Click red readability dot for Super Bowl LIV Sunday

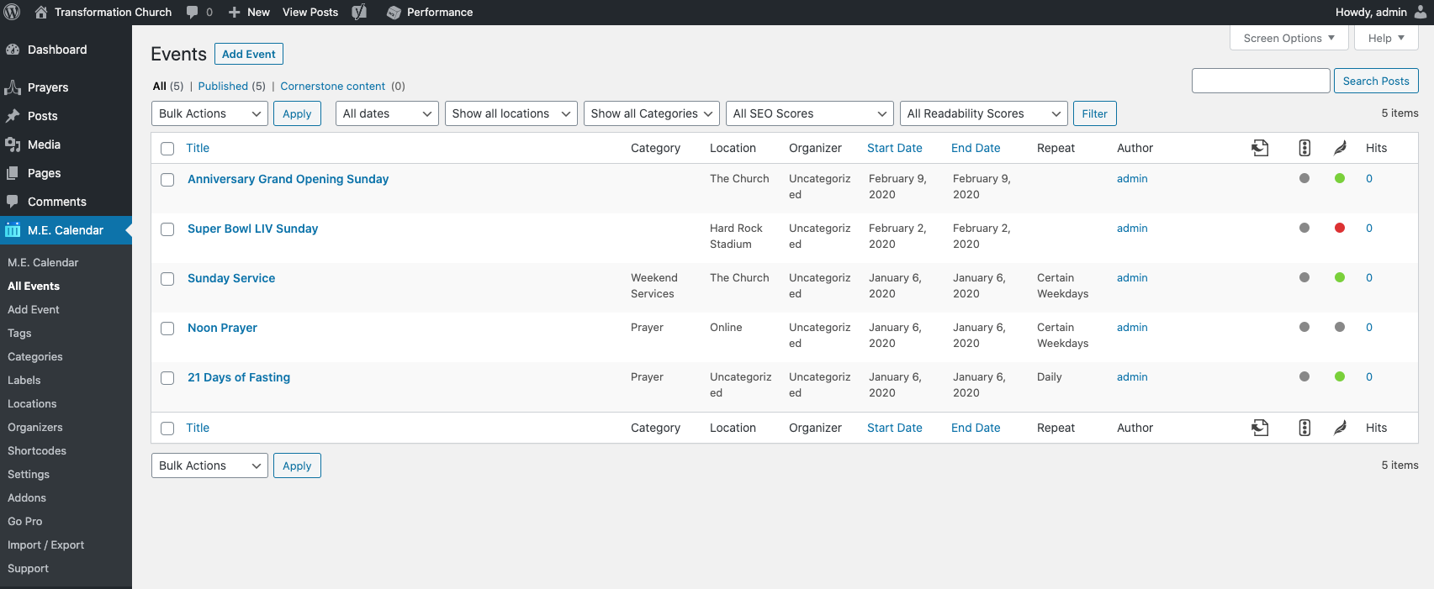1340,228
